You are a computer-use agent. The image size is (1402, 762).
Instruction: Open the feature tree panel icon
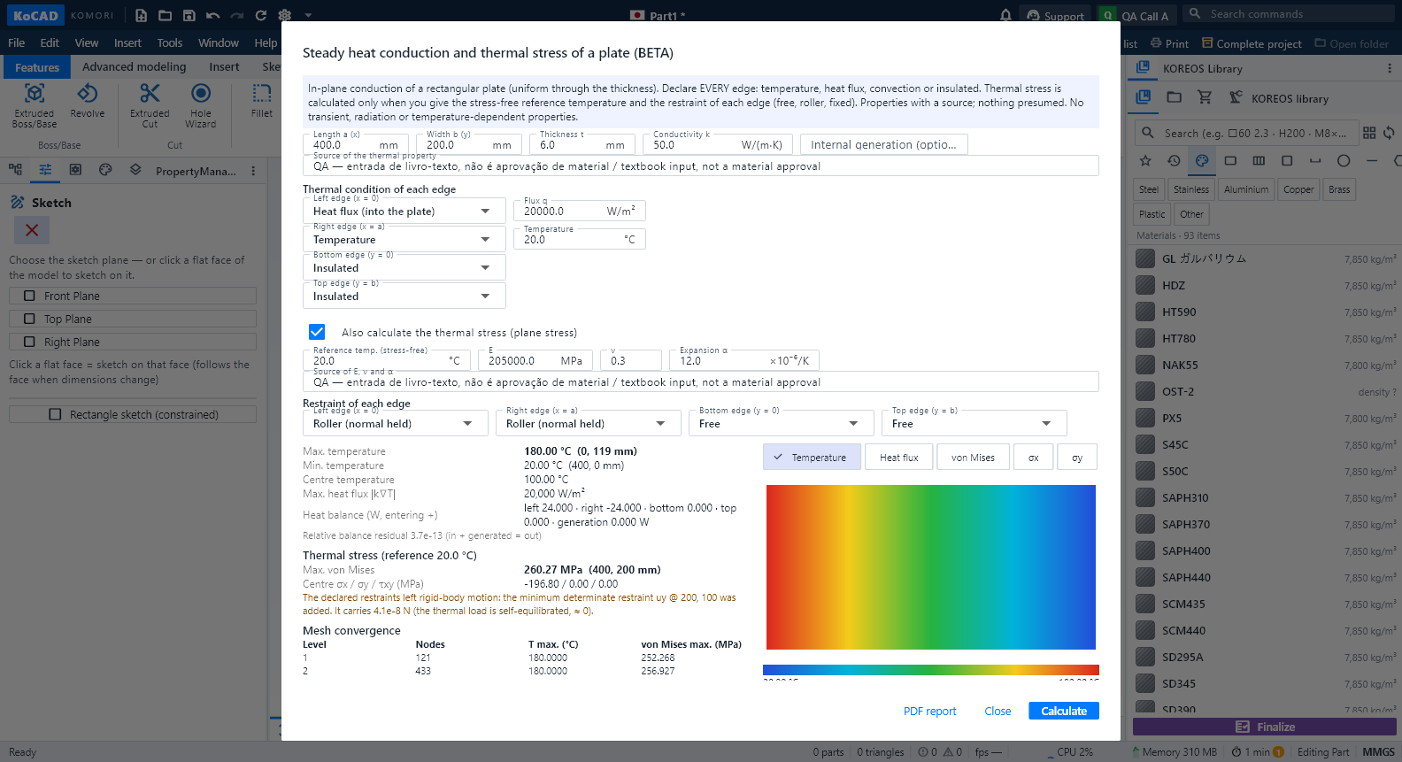tap(15, 170)
